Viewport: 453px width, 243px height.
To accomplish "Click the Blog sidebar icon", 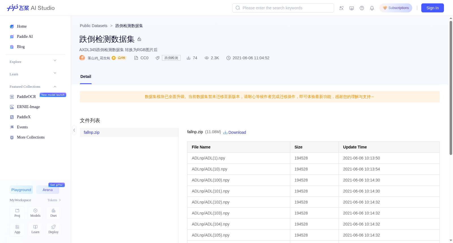I will [x=12, y=47].
